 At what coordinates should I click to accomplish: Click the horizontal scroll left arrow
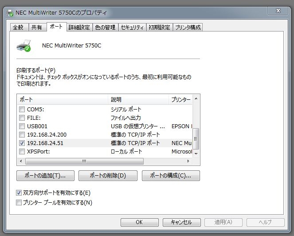21,161
